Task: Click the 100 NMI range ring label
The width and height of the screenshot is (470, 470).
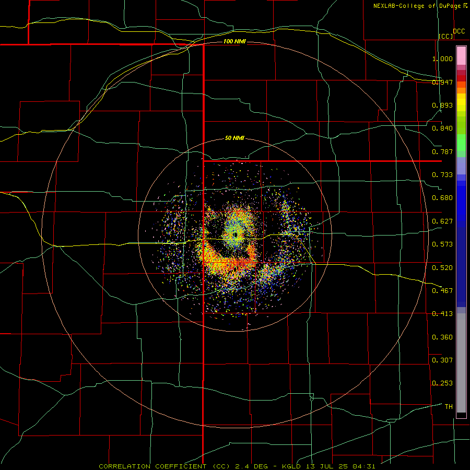Action: click(234, 41)
